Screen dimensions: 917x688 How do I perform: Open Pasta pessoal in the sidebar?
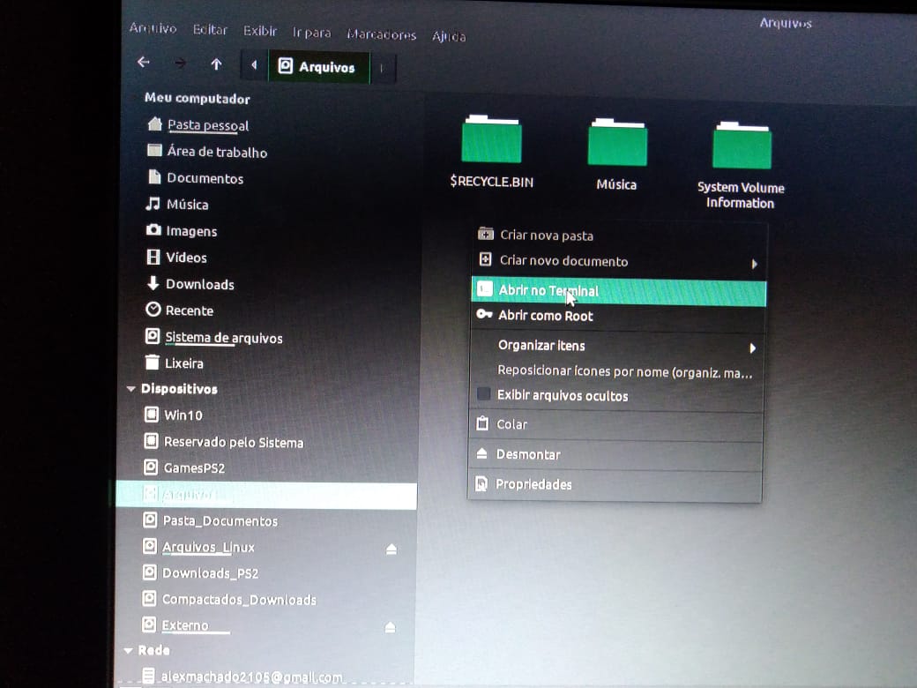199,124
